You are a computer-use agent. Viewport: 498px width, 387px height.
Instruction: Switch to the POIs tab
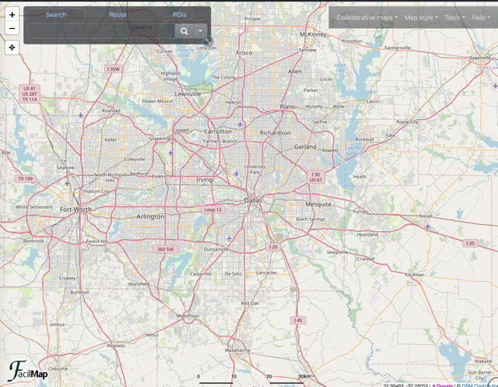(x=179, y=15)
